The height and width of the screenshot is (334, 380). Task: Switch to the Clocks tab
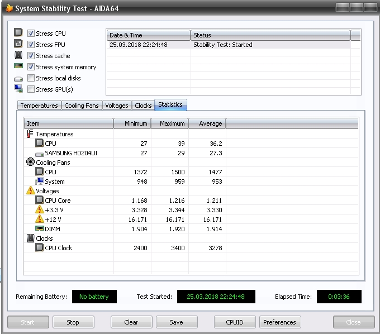click(x=143, y=106)
